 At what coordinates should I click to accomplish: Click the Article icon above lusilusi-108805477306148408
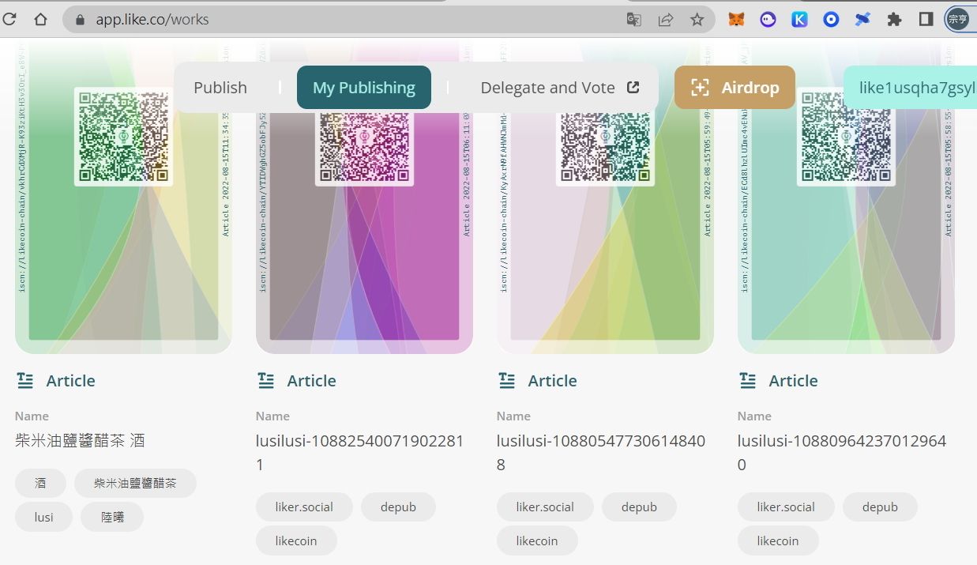pyautogui.click(x=507, y=381)
